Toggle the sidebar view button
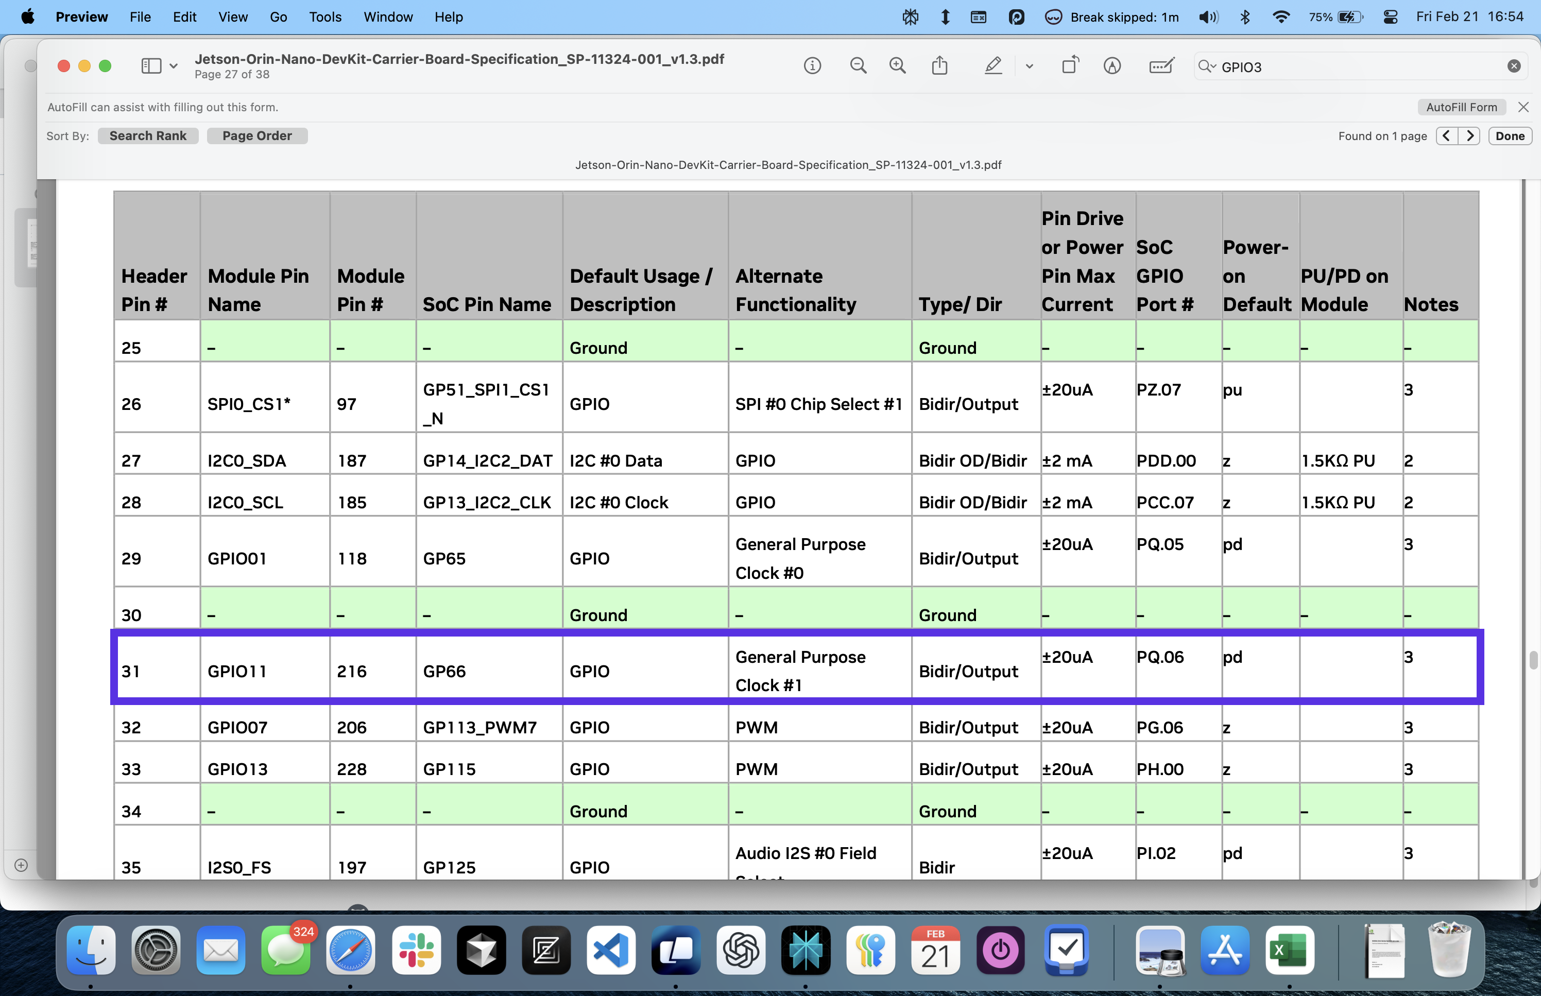This screenshot has height=996, width=1541. (151, 66)
